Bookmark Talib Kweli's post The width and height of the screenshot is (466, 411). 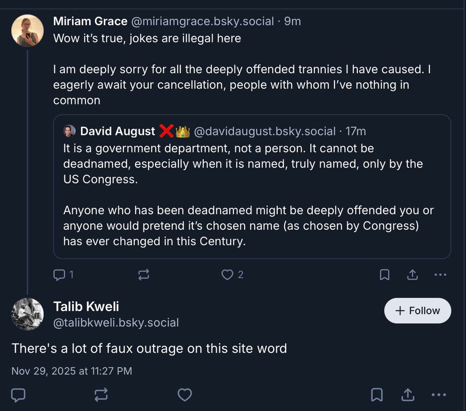377,395
